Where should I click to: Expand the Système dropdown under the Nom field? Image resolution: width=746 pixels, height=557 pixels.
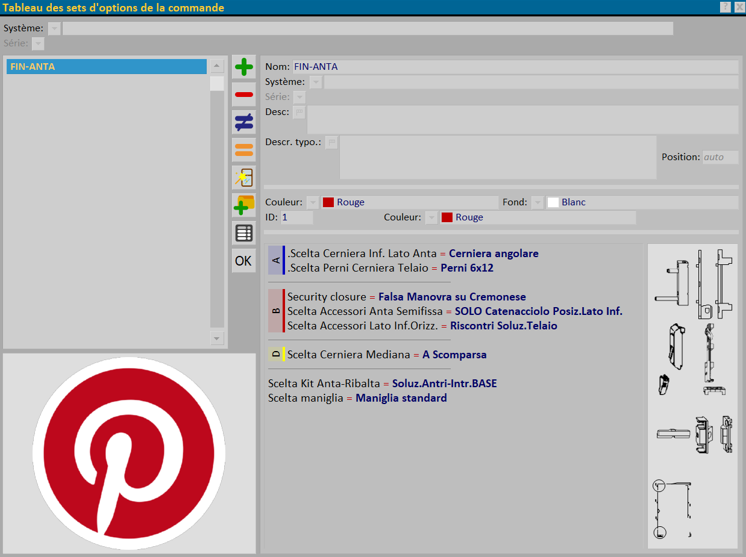coord(316,82)
